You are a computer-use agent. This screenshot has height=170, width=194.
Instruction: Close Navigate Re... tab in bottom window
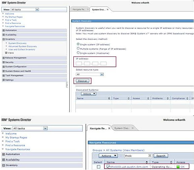coord(109,128)
